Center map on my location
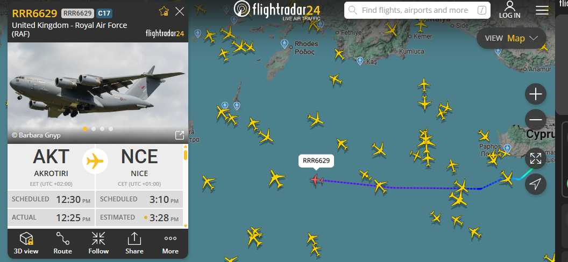This screenshot has height=262, width=568. pyautogui.click(x=535, y=184)
